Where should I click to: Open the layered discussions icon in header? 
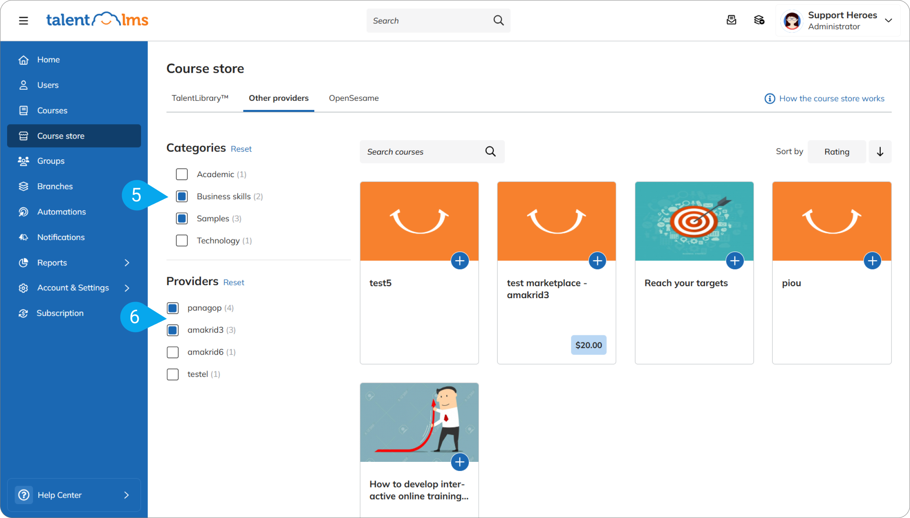coord(759,20)
